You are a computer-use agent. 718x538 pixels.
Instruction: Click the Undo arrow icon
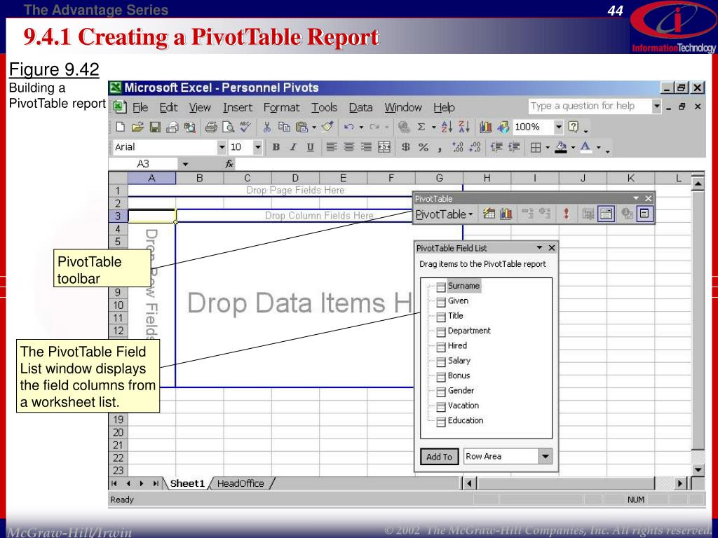[349, 127]
